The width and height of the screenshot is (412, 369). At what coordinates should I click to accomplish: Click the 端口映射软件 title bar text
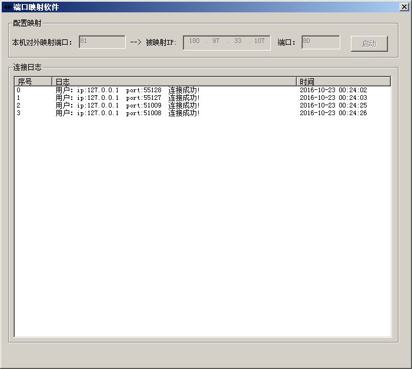click(36, 7)
